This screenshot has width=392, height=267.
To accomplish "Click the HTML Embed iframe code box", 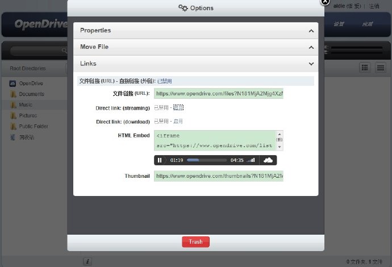I will tap(215, 140).
